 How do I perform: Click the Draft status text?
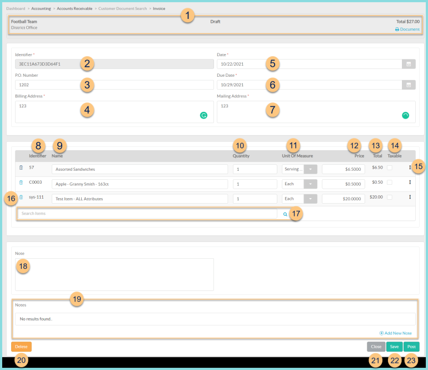click(x=215, y=22)
